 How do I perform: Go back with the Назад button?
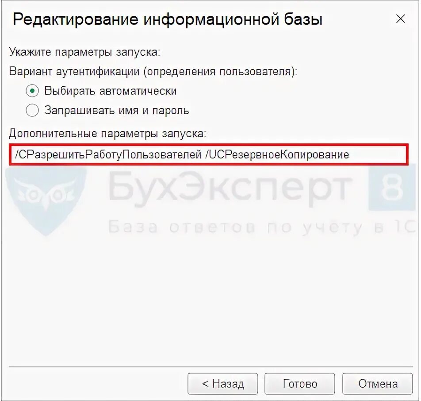pos(222,384)
